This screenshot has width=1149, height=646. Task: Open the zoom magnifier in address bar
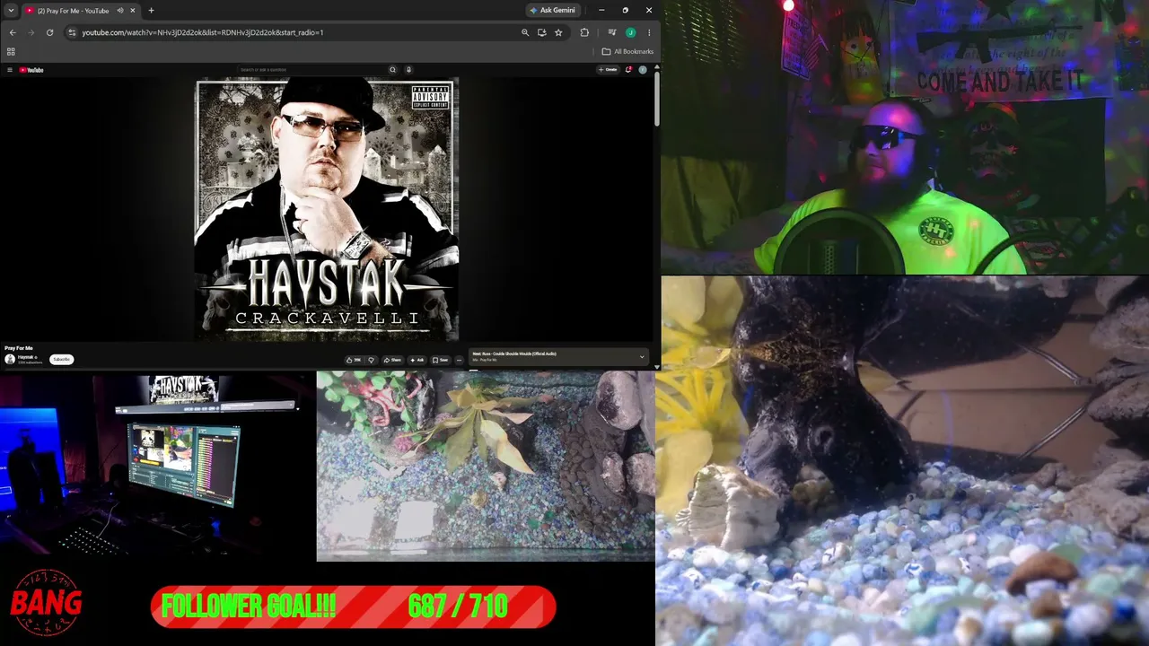click(525, 32)
